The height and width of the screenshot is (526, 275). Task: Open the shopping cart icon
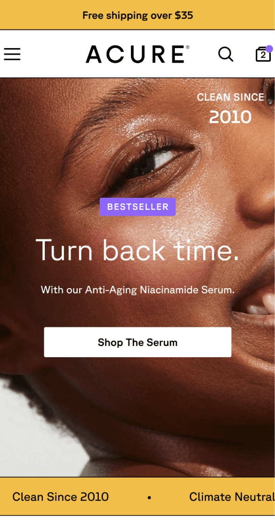(x=263, y=54)
